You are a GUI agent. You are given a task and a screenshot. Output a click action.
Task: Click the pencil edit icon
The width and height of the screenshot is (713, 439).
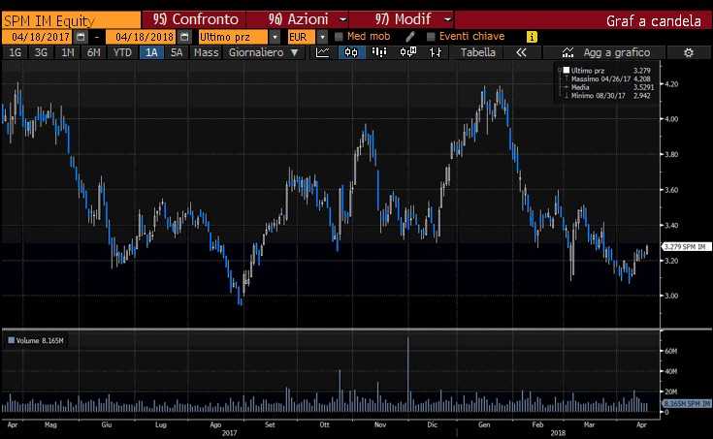(410, 36)
